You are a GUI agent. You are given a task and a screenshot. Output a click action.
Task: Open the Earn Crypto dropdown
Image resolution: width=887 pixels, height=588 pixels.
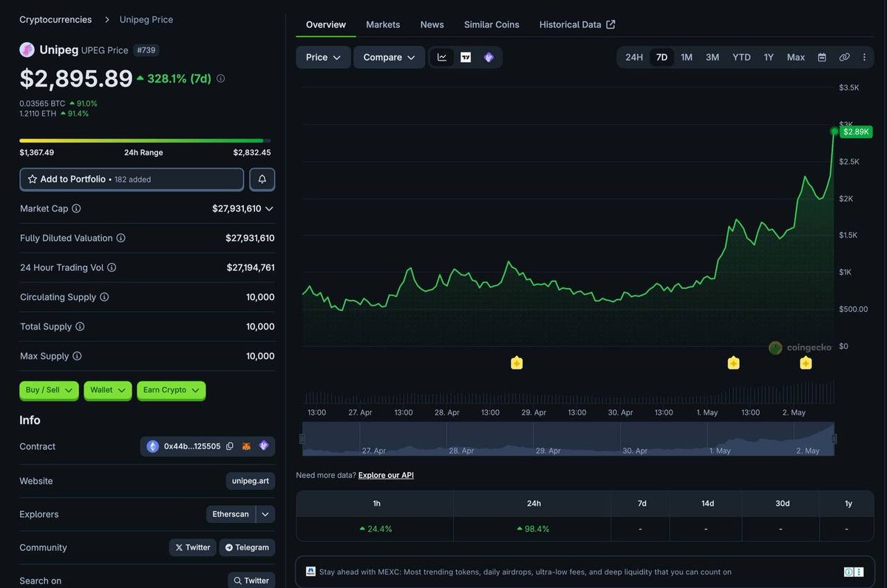(x=171, y=390)
